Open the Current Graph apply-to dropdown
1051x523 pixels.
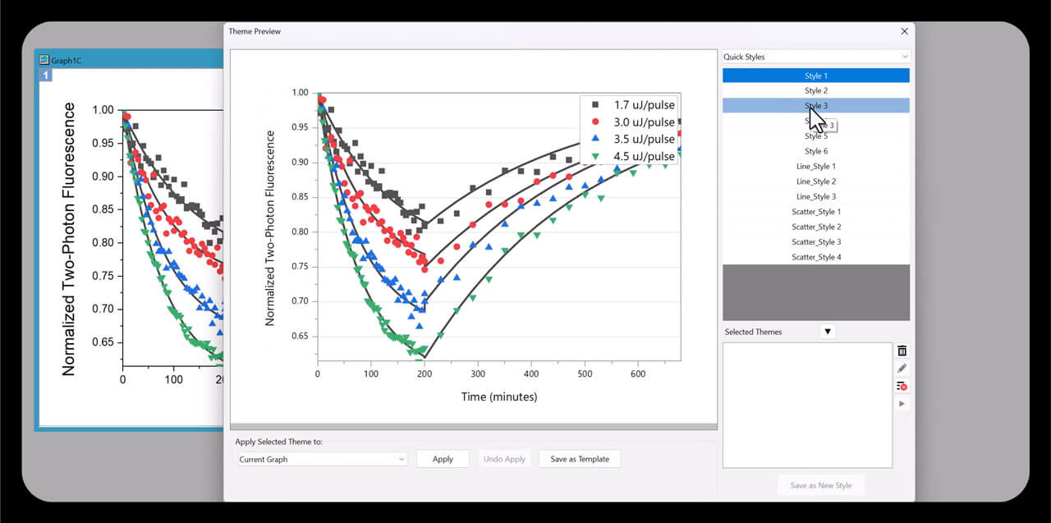point(322,459)
